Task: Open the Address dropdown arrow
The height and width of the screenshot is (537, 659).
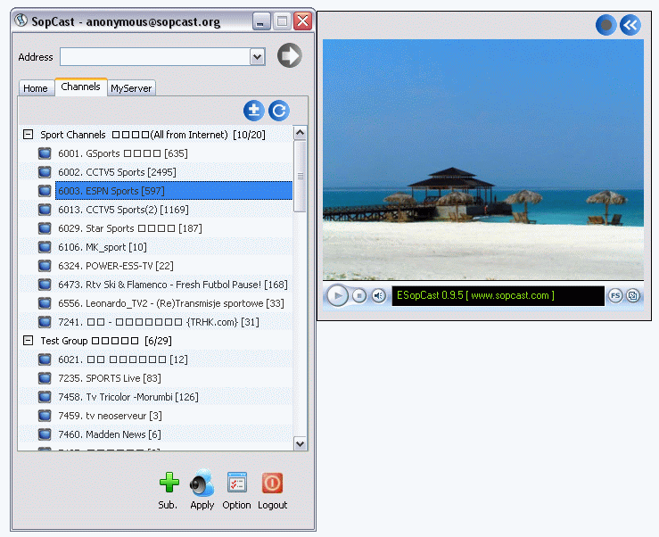Action: pyautogui.click(x=258, y=56)
